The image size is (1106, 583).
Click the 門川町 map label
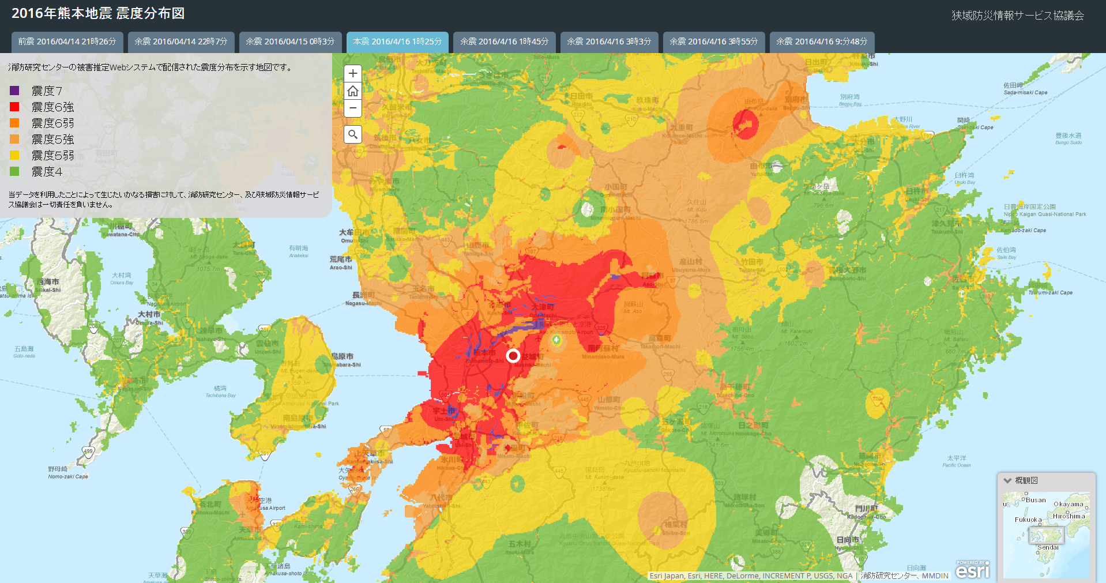click(x=867, y=509)
